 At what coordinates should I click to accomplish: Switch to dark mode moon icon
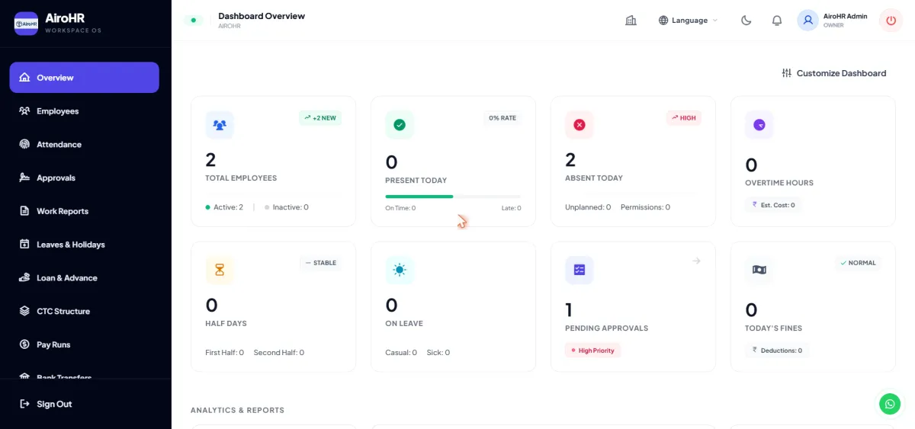tap(746, 21)
